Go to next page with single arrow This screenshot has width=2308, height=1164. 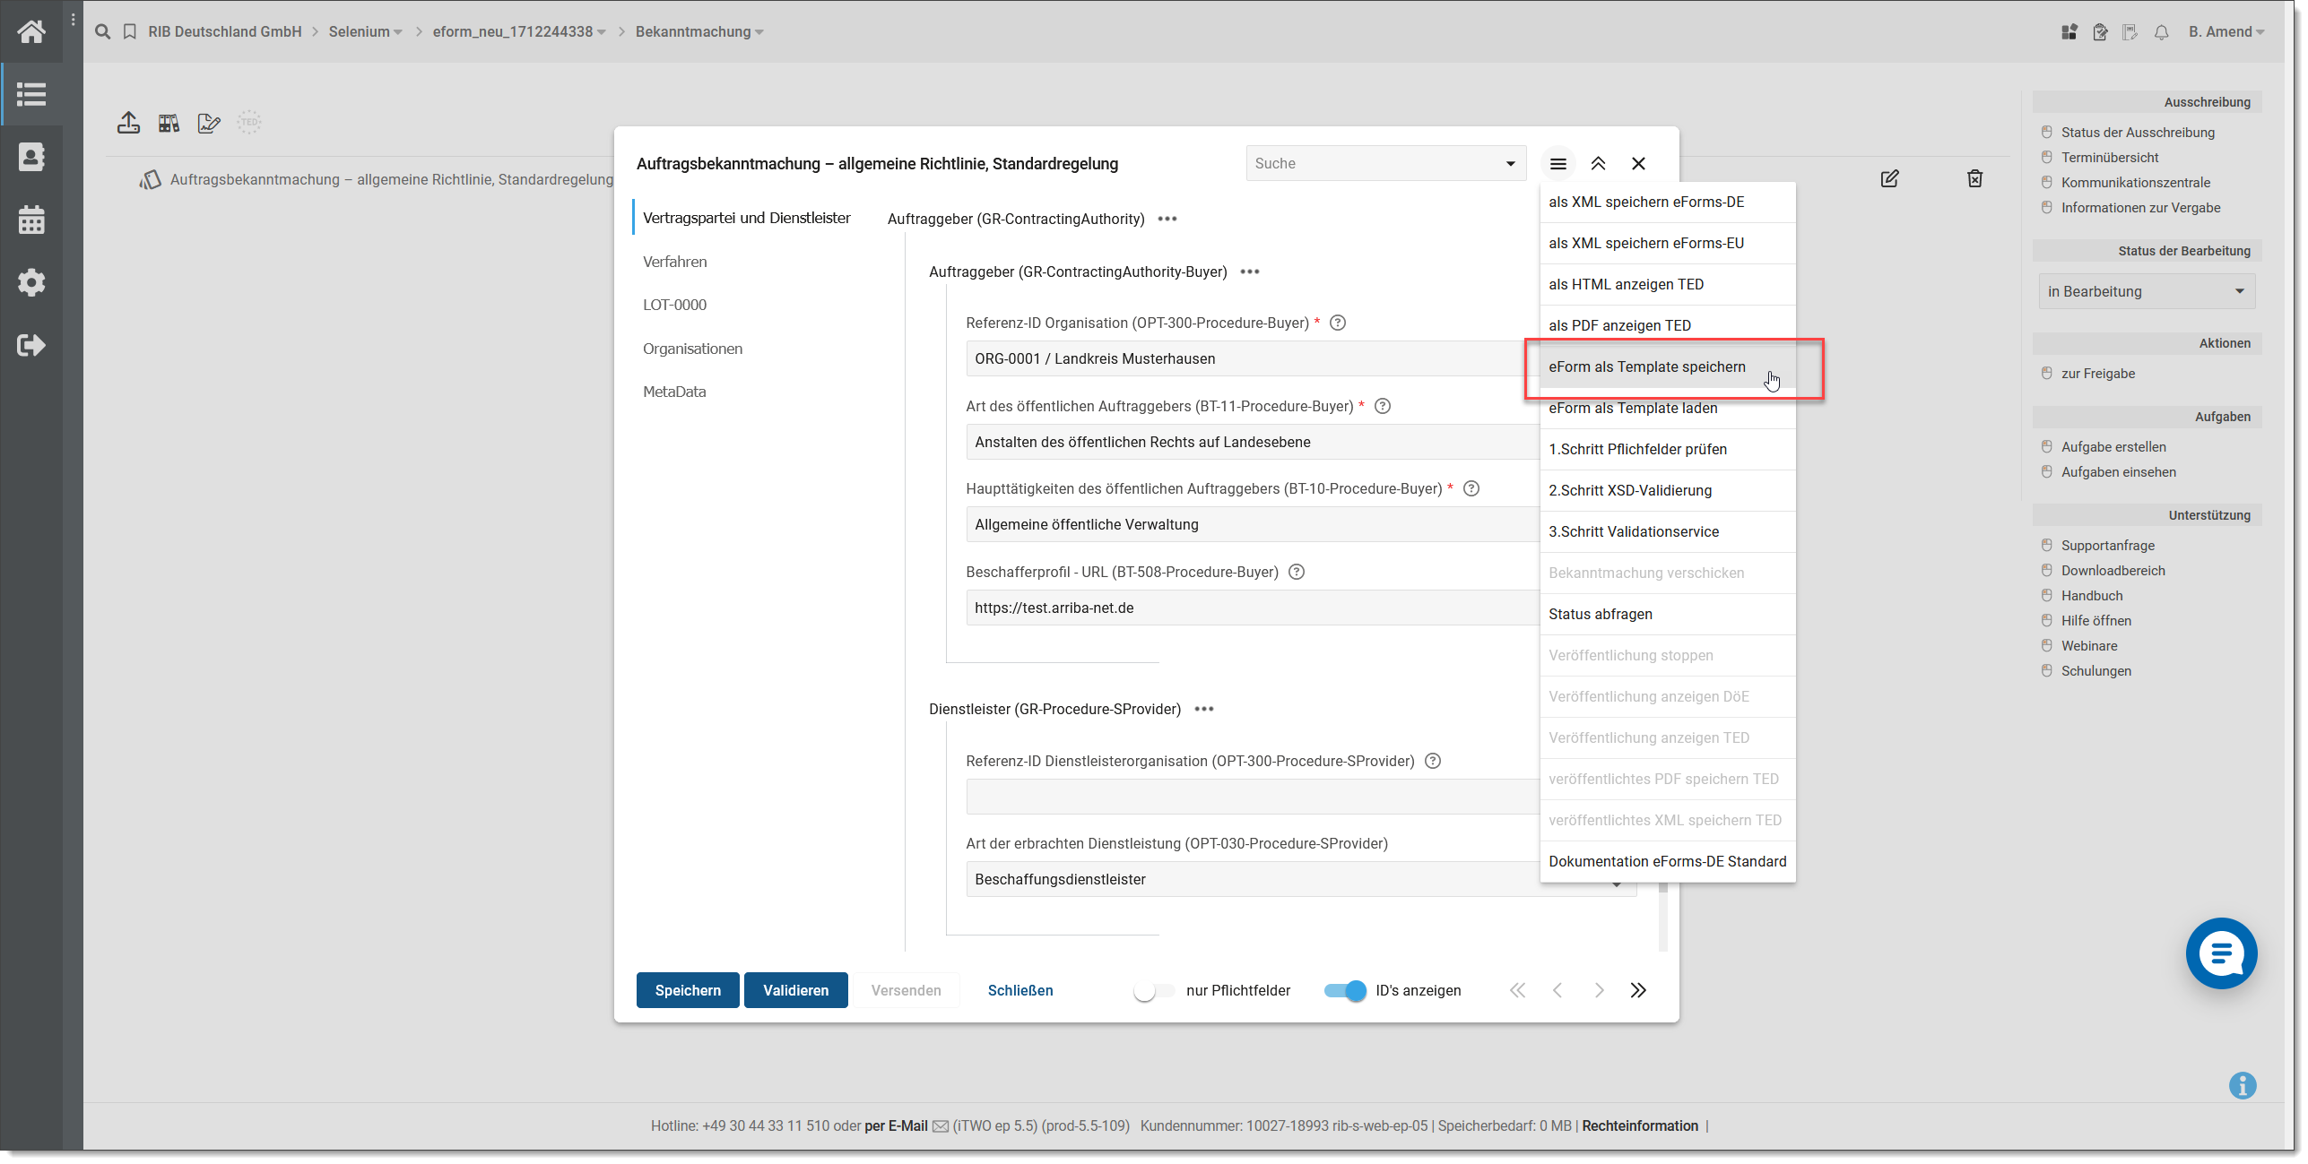click(x=1599, y=990)
